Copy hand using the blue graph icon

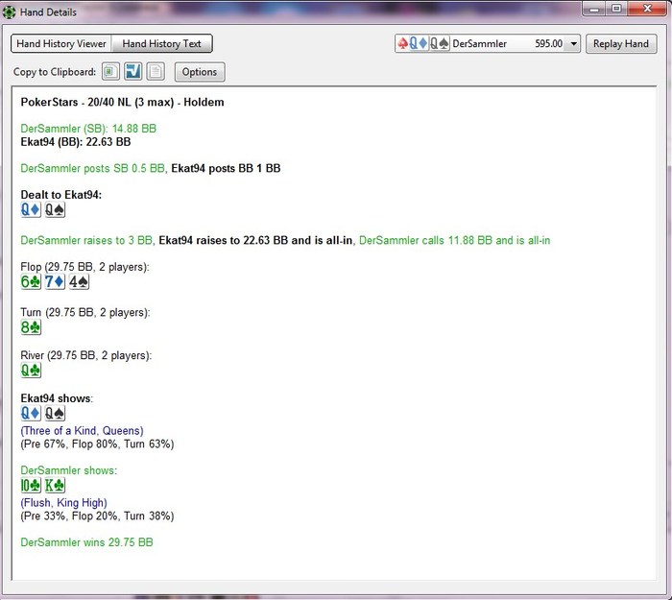(132, 72)
